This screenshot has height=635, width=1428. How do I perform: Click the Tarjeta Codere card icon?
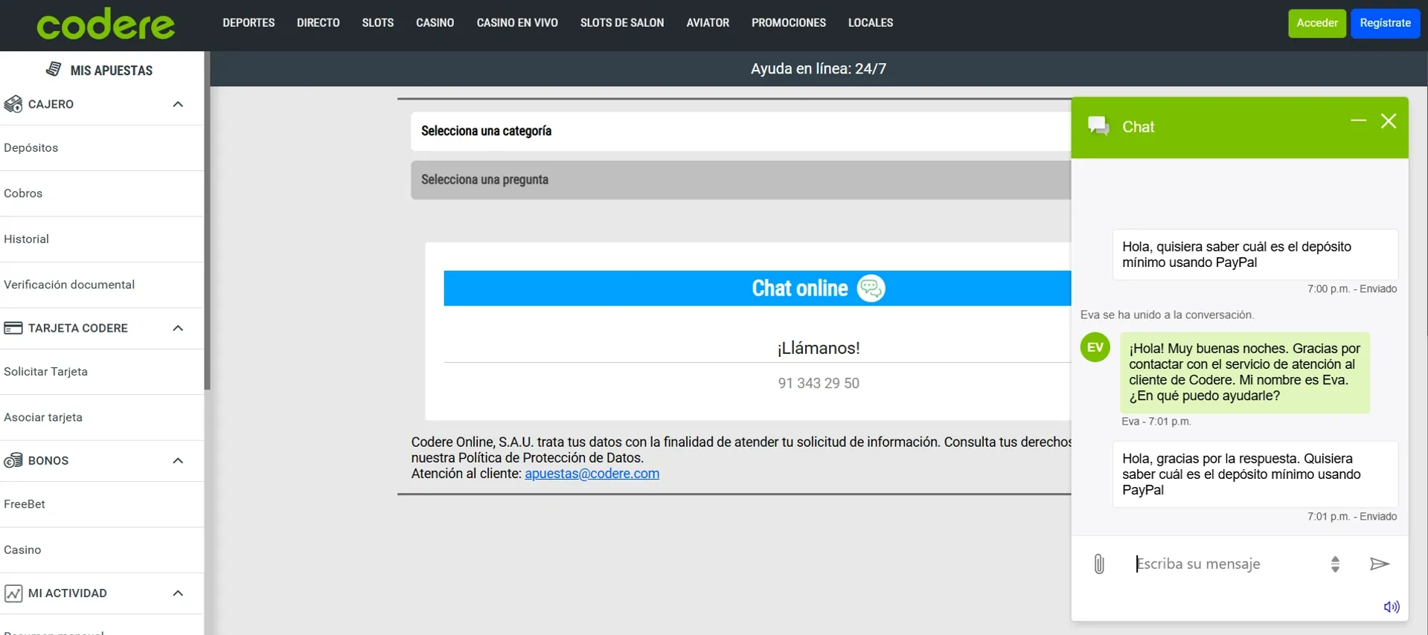[13, 328]
